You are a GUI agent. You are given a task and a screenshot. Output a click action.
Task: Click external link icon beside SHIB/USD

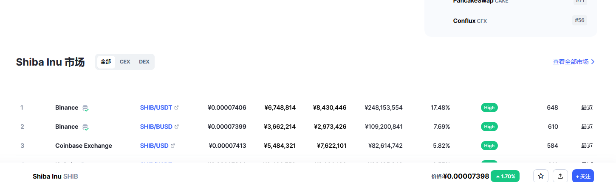pyautogui.click(x=173, y=146)
